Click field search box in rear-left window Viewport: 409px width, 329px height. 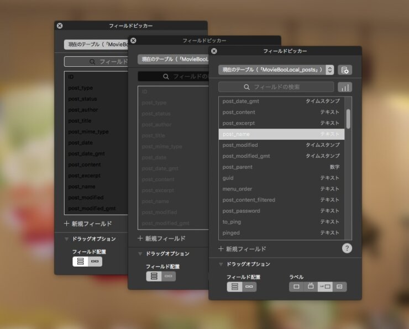[x=96, y=62]
